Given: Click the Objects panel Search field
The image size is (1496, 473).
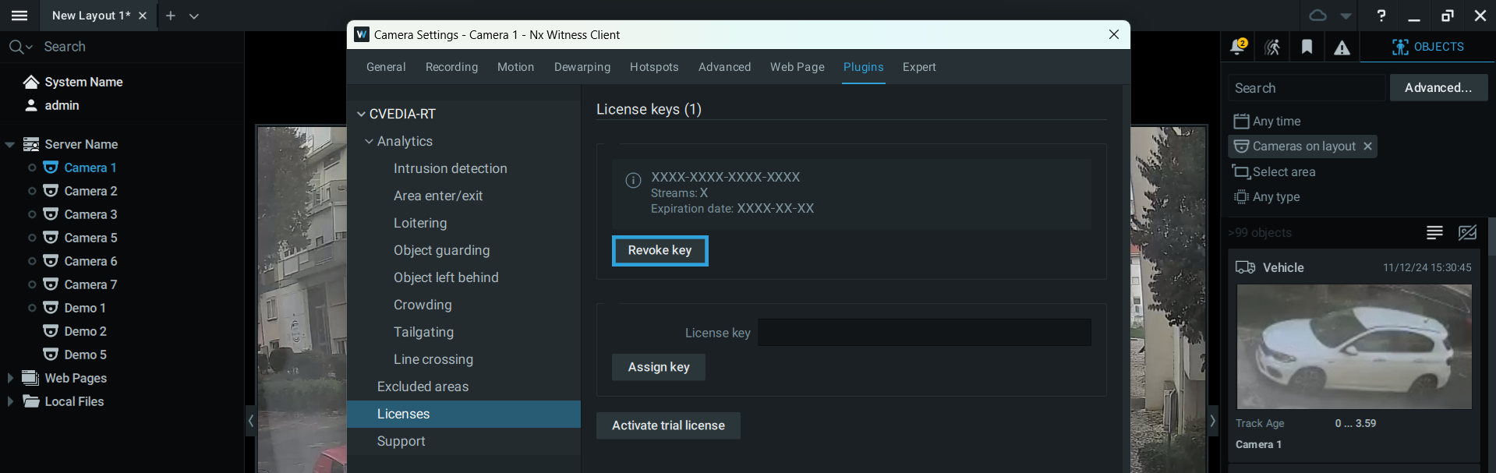Looking at the screenshot, I should 1307,88.
